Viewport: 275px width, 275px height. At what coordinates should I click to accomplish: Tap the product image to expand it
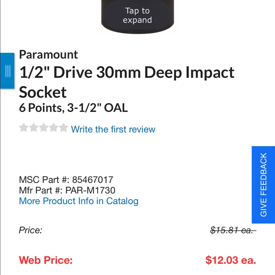click(137, 16)
